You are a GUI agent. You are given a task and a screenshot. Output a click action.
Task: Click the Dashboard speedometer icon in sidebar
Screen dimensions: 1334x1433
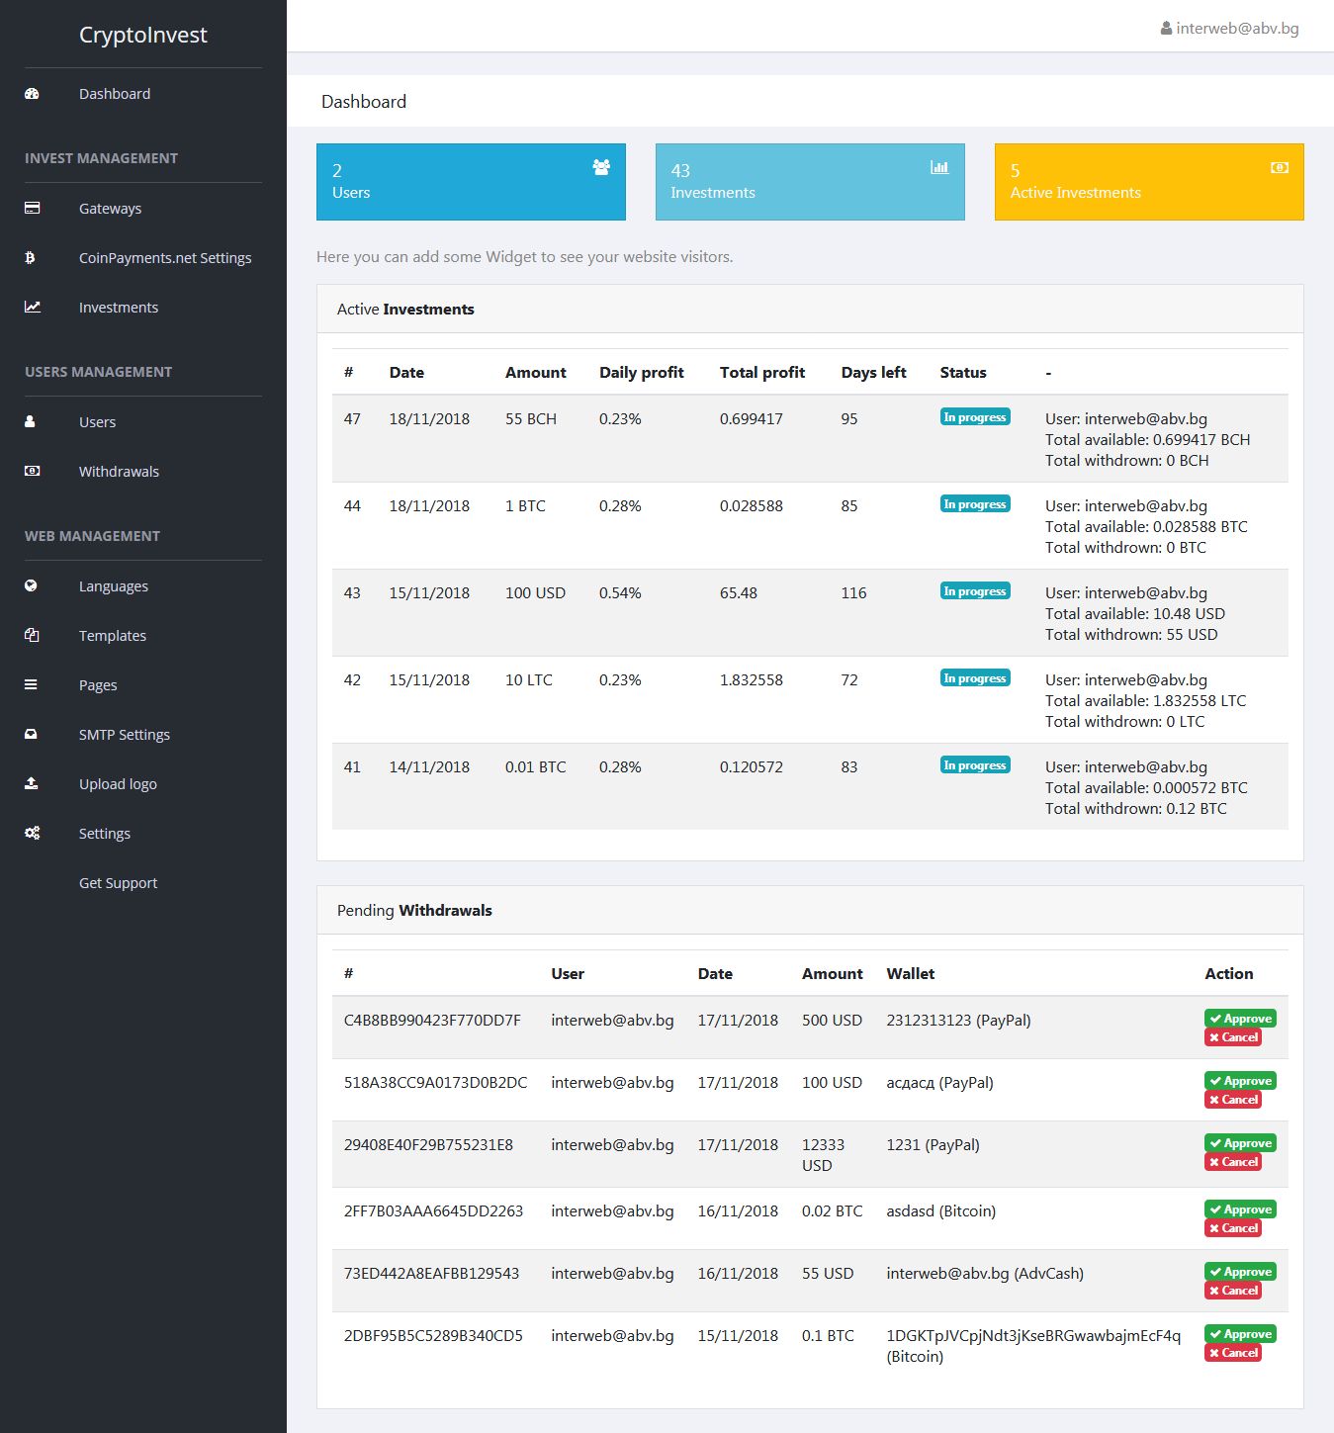pyautogui.click(x=32, y=94)
